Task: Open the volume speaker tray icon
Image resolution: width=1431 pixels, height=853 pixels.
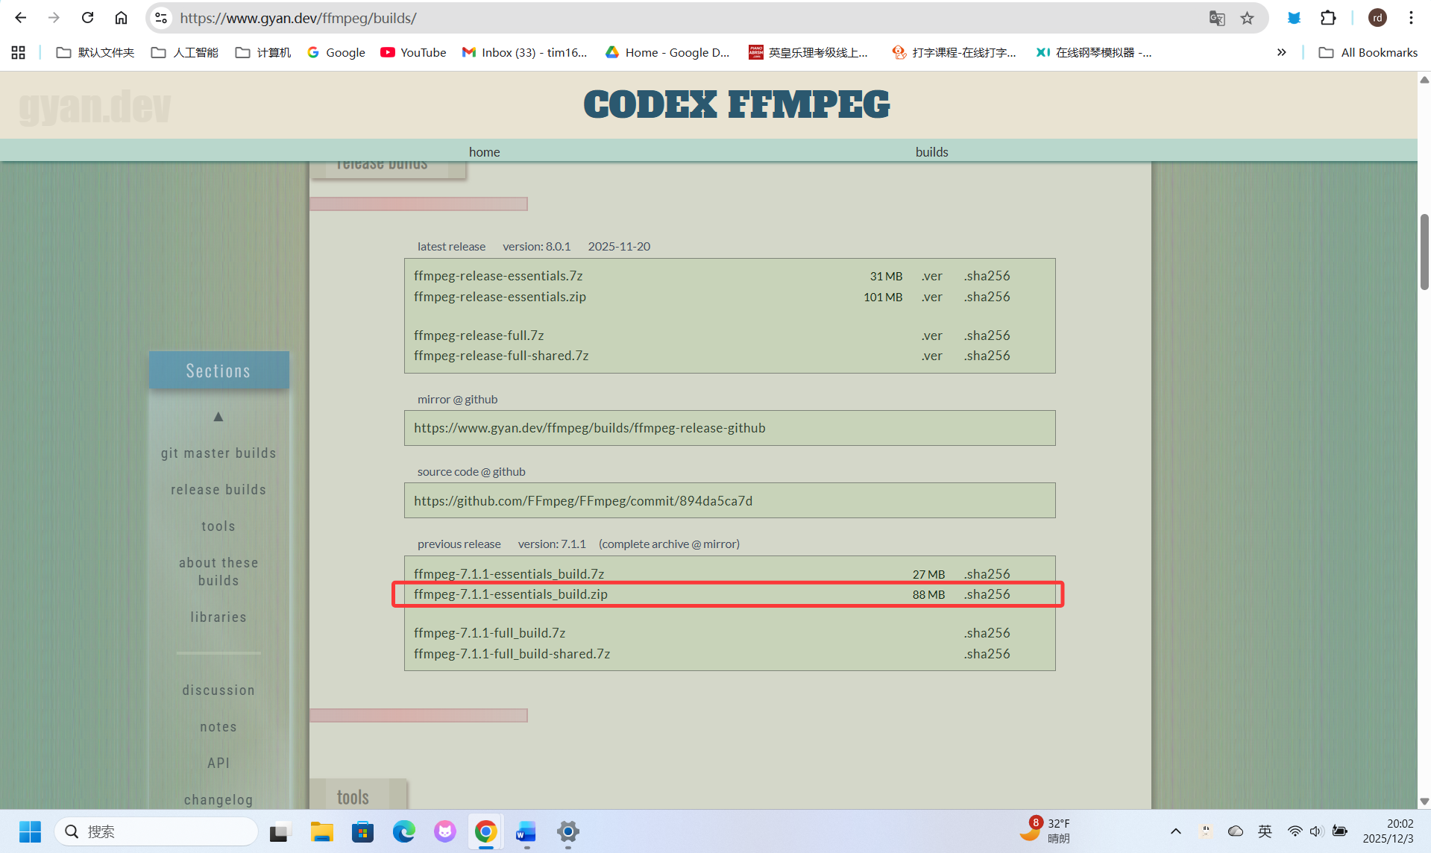Action: click(x=1316, y=831)
